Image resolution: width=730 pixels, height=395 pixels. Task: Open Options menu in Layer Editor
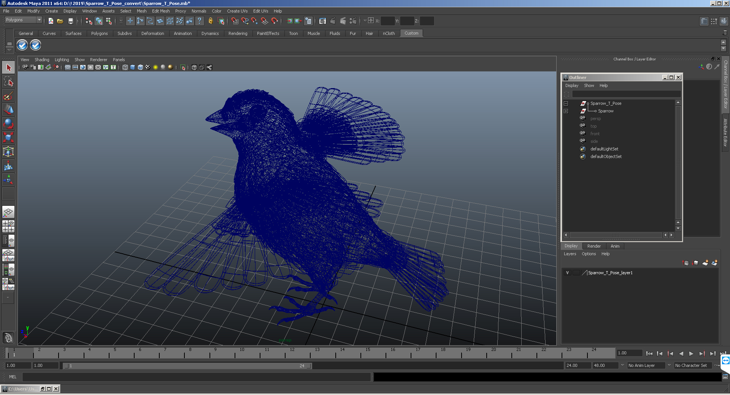point(589,254)
